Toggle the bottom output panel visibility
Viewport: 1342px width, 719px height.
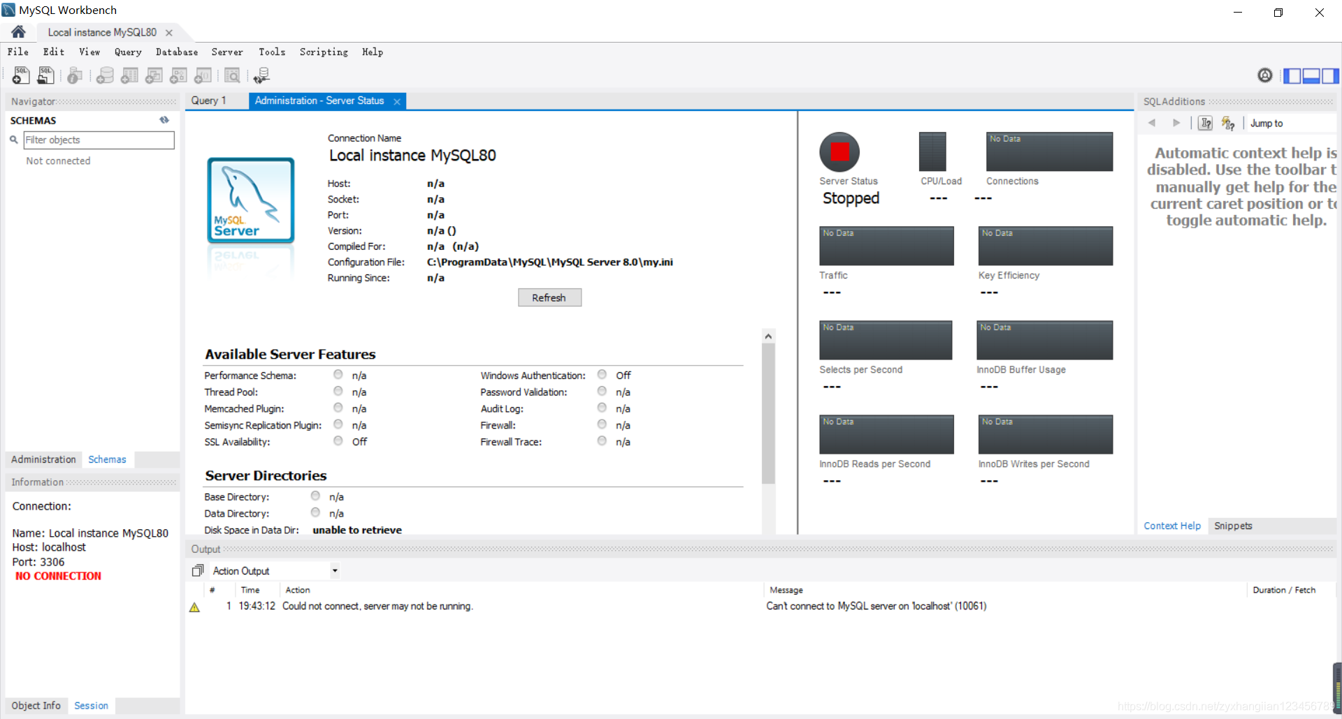click(1311, 76)
